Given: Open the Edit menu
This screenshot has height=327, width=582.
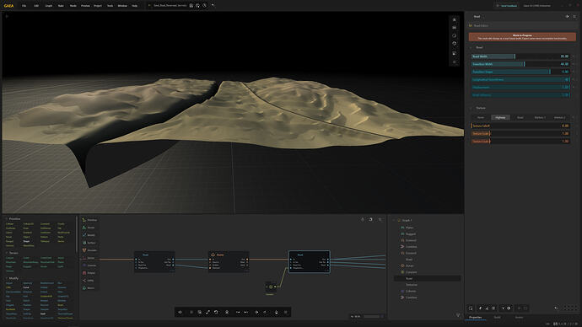Looking at the screenshot, I should 36,6.
